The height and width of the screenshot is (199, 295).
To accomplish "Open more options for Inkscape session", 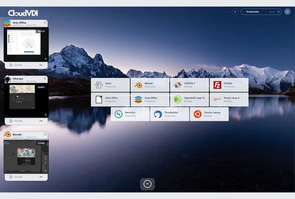I will [41, 121].
